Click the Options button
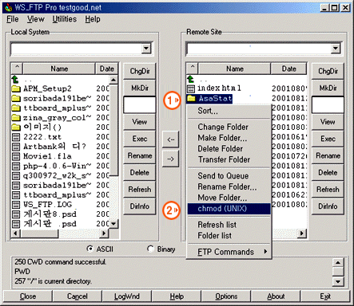 [x=226, y=296]
